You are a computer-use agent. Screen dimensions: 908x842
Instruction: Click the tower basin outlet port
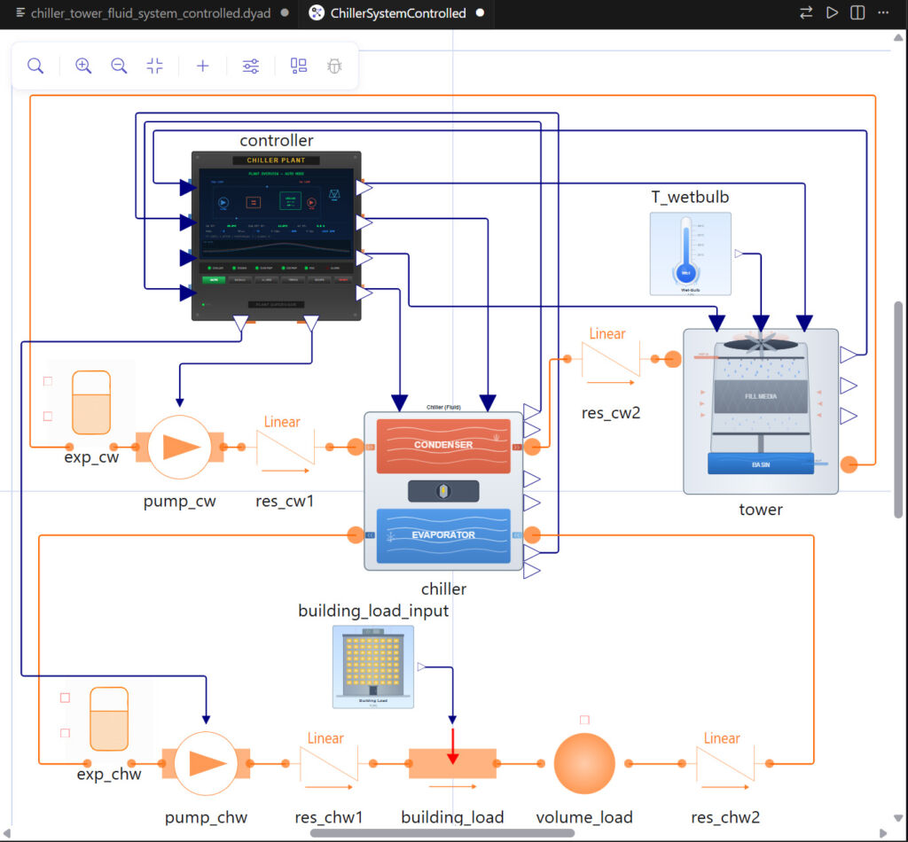[849, 464]
